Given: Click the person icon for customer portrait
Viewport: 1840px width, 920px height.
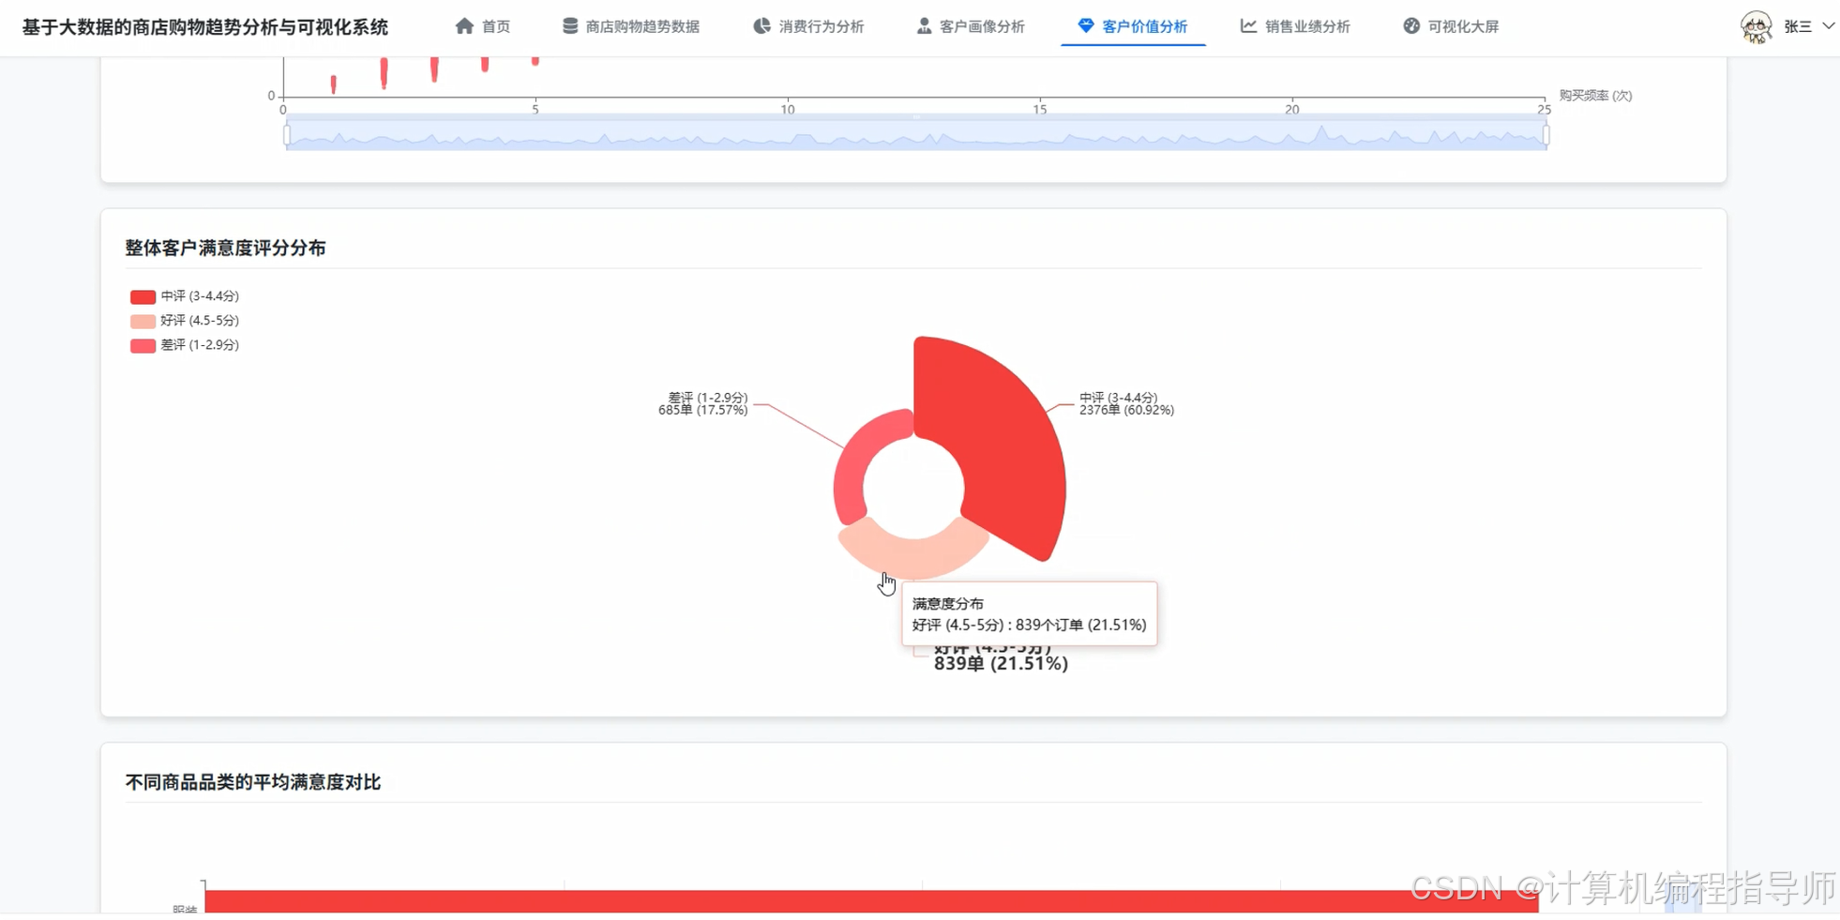Looking at the screenshot, I should point(924,26).
